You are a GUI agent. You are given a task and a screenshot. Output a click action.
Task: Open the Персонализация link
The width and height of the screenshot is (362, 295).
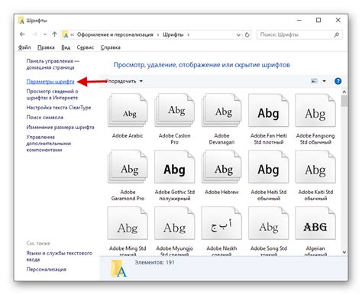pos(47,269)
